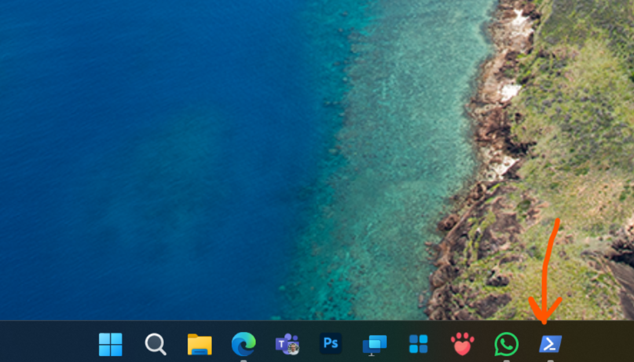Viewport: 634px width, 362px height.
Task: Click the blue four-squares app icon
Action: [418, 344]
